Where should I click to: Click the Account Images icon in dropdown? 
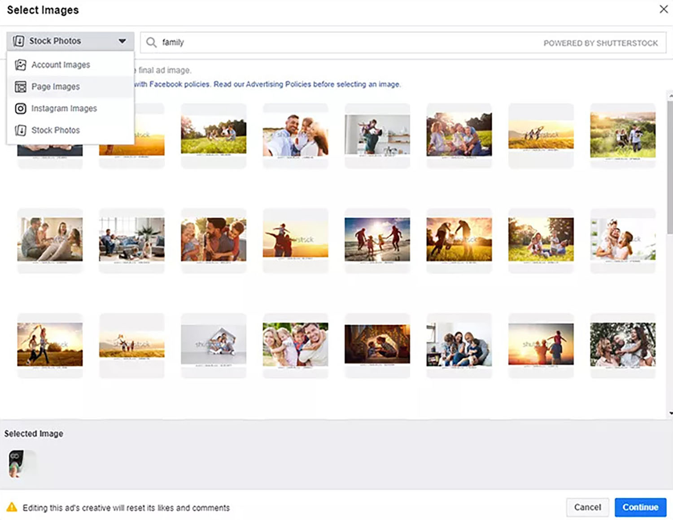pyautogui.click(x=21, y=65)
